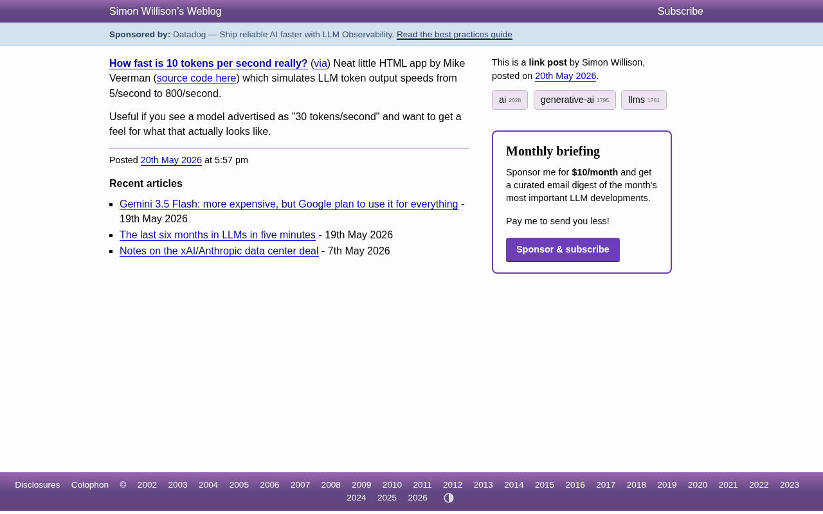Go to 2015 archive

tap(545, 485)
